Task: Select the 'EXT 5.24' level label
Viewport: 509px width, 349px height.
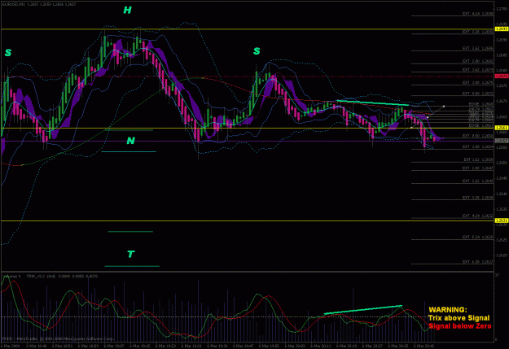Action: click(477, 237)
